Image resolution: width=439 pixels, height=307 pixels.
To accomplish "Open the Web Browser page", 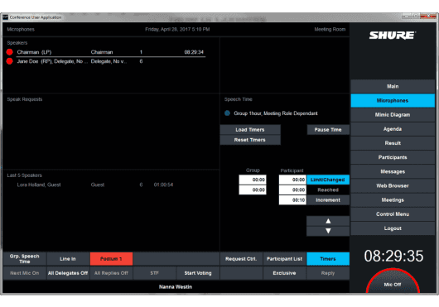I will coord(393,186).
